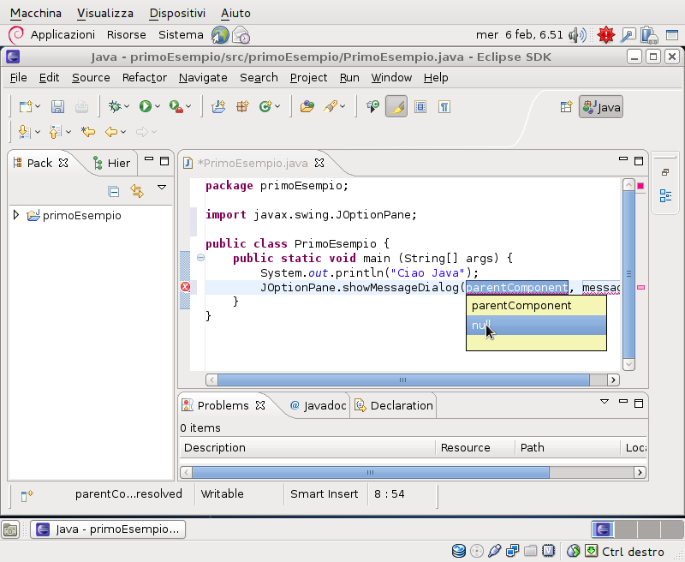Screen dimensions: 685x562
Task: Open Problems view menu triangle
Action: [605, 401]
